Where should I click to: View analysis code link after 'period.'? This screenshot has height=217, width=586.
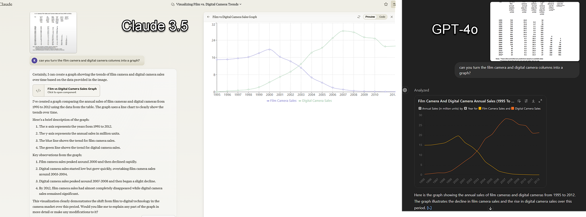429,208
